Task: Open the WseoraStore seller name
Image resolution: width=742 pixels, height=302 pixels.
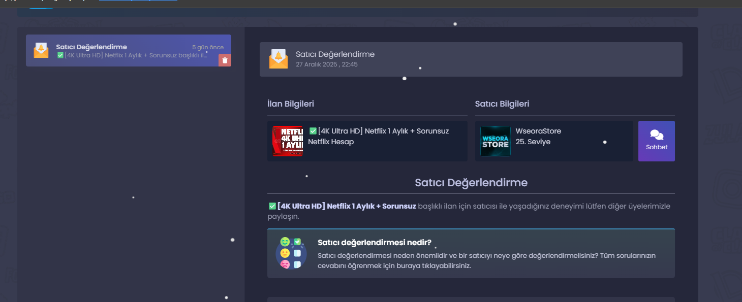Action: tap(538, 131)
